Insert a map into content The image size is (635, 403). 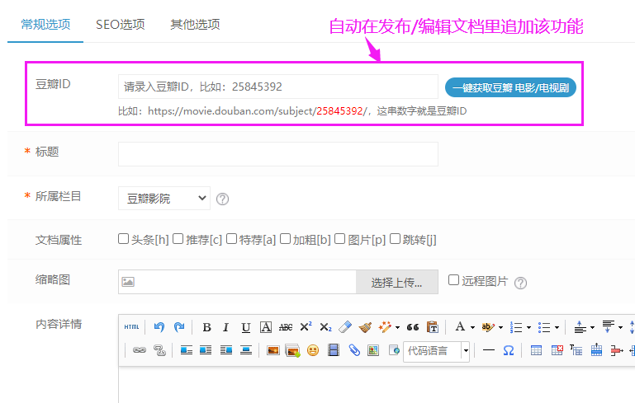pos(373,350)
